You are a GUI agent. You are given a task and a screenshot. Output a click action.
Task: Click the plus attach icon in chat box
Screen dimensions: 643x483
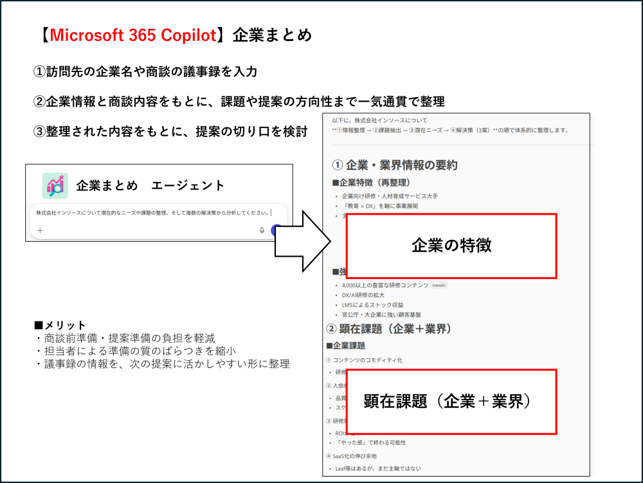tap(40, 230)
